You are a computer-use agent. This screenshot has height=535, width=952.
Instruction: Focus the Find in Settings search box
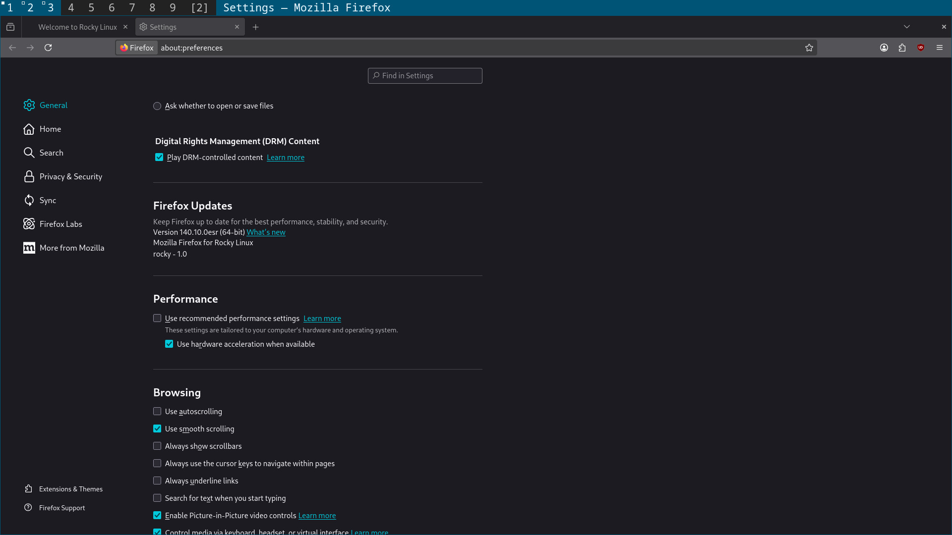(425, 76)
